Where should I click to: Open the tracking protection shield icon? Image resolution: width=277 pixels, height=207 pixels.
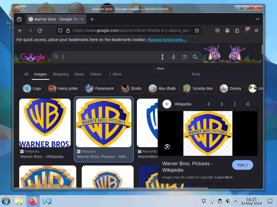pos(60,31)
